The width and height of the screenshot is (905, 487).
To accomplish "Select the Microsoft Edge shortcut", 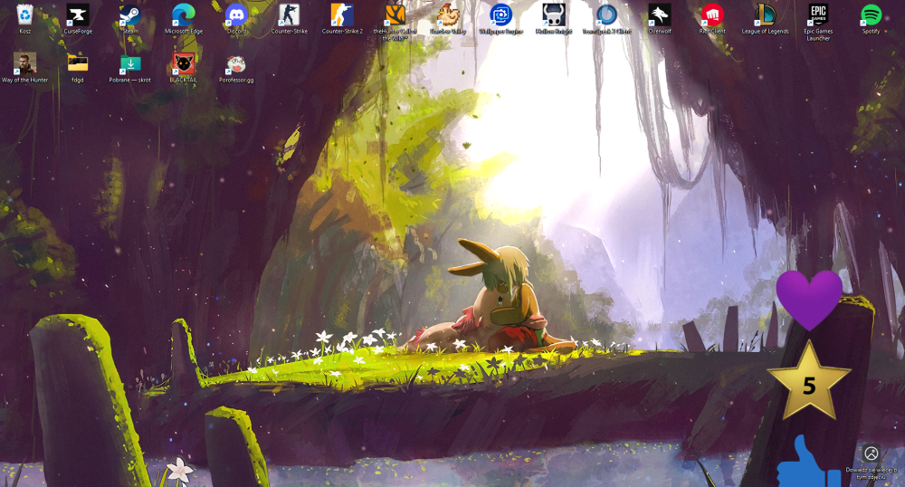I will 184,19.
